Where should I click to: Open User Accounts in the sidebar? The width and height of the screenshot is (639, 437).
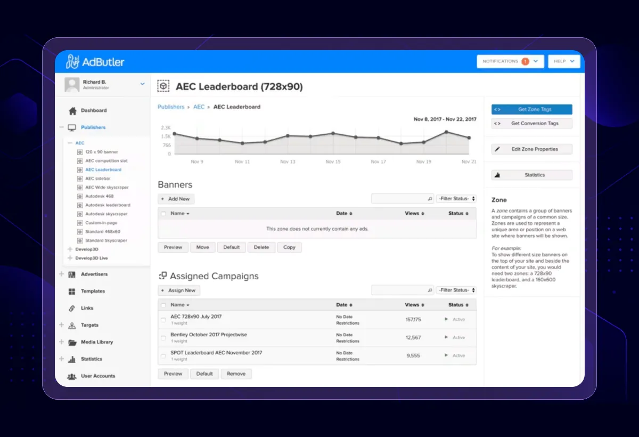click(98, 376)
